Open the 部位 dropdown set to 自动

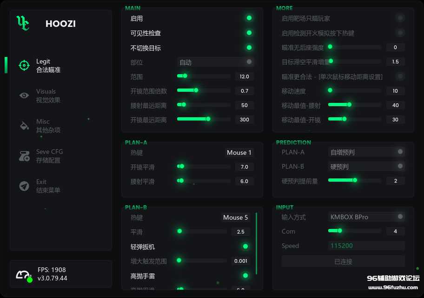215,62
